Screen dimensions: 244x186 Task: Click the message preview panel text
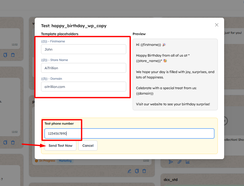click(x=175, y=74)
